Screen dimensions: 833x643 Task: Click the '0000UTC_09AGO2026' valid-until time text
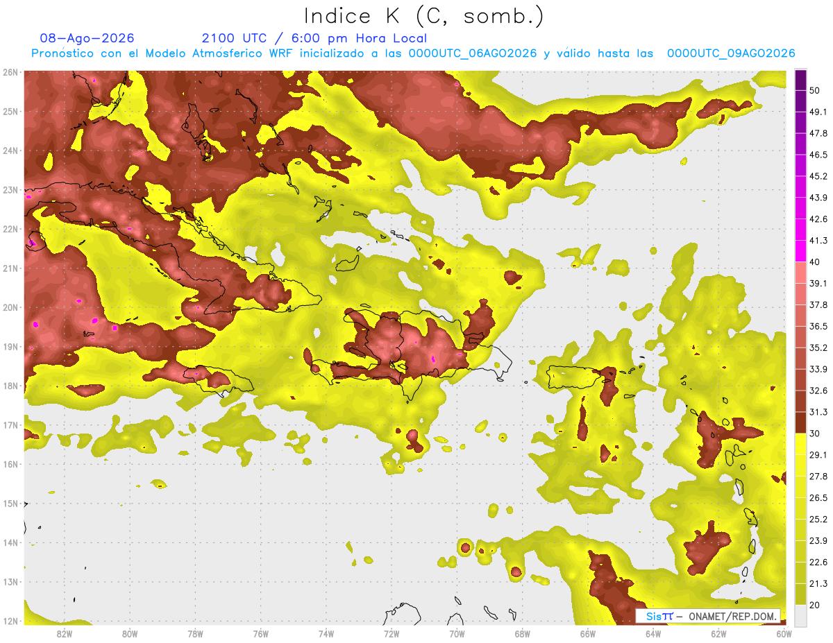coord(731,53)
